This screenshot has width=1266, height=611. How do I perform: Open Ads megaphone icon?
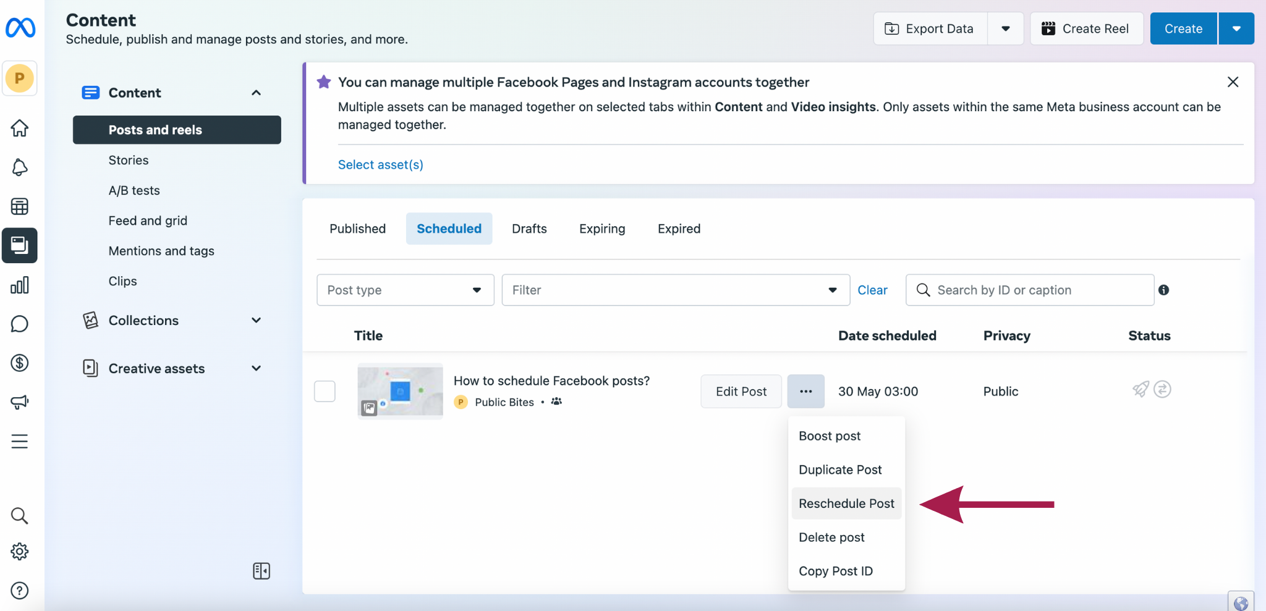pyautogui.click(x=20, y=402)
